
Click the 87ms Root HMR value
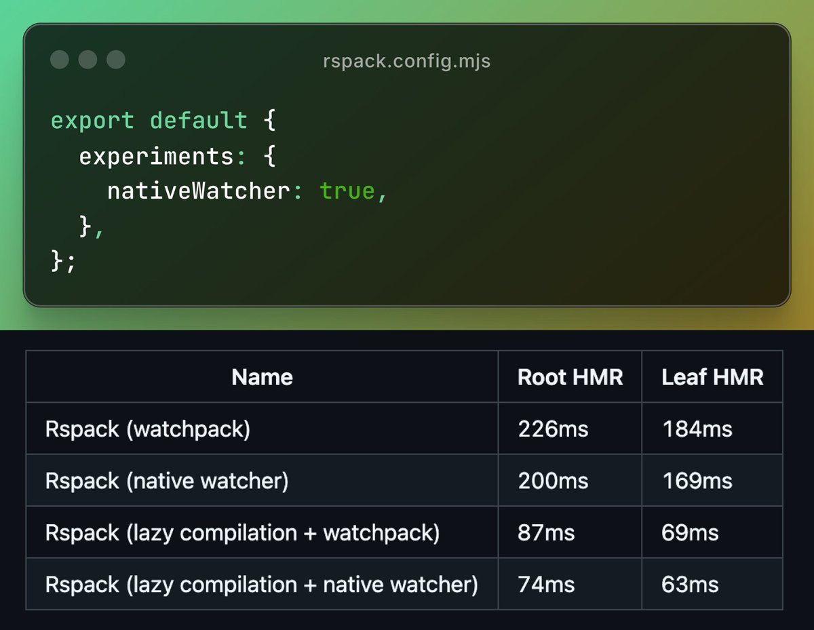546,533
